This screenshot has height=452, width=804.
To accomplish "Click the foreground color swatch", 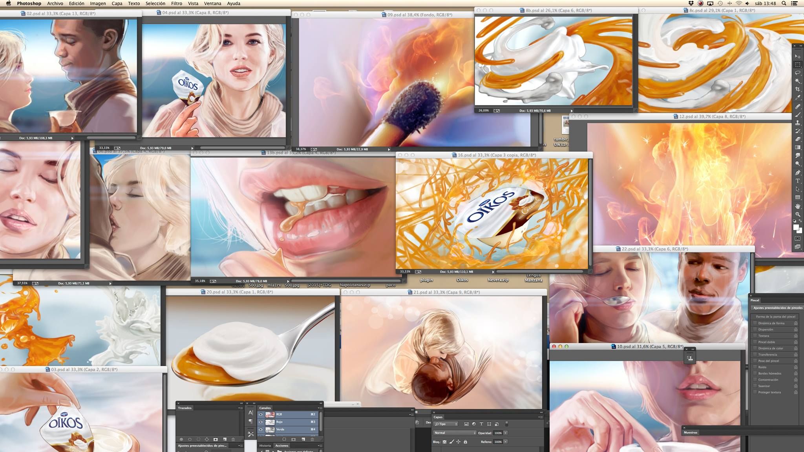I will (x=796, y=227).
